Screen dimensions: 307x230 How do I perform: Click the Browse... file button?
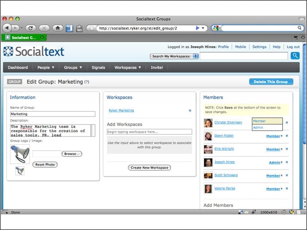(x=72, y=154)
